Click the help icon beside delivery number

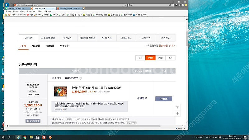click(x=80, y=78)
